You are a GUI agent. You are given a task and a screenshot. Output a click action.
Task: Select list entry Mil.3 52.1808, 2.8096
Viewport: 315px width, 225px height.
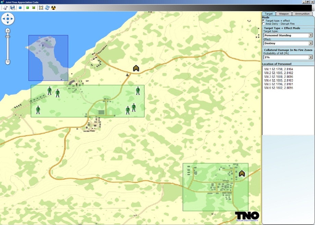tap(279, 77)
